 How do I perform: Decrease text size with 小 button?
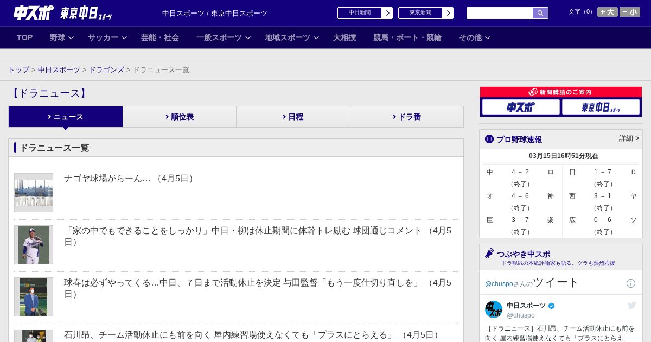tap(630, 12)
